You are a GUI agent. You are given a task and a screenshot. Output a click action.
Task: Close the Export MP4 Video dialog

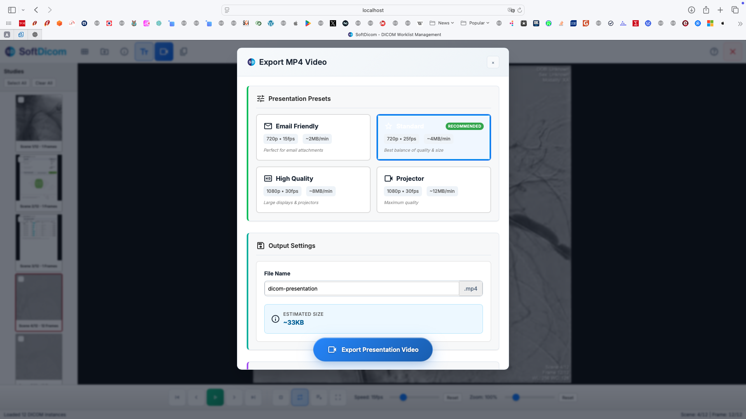493,62
